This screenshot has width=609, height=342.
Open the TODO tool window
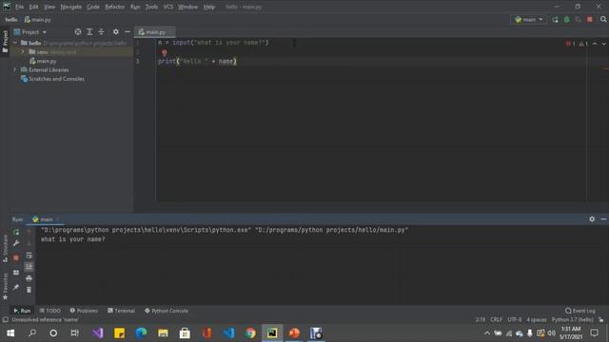point(50,311)
